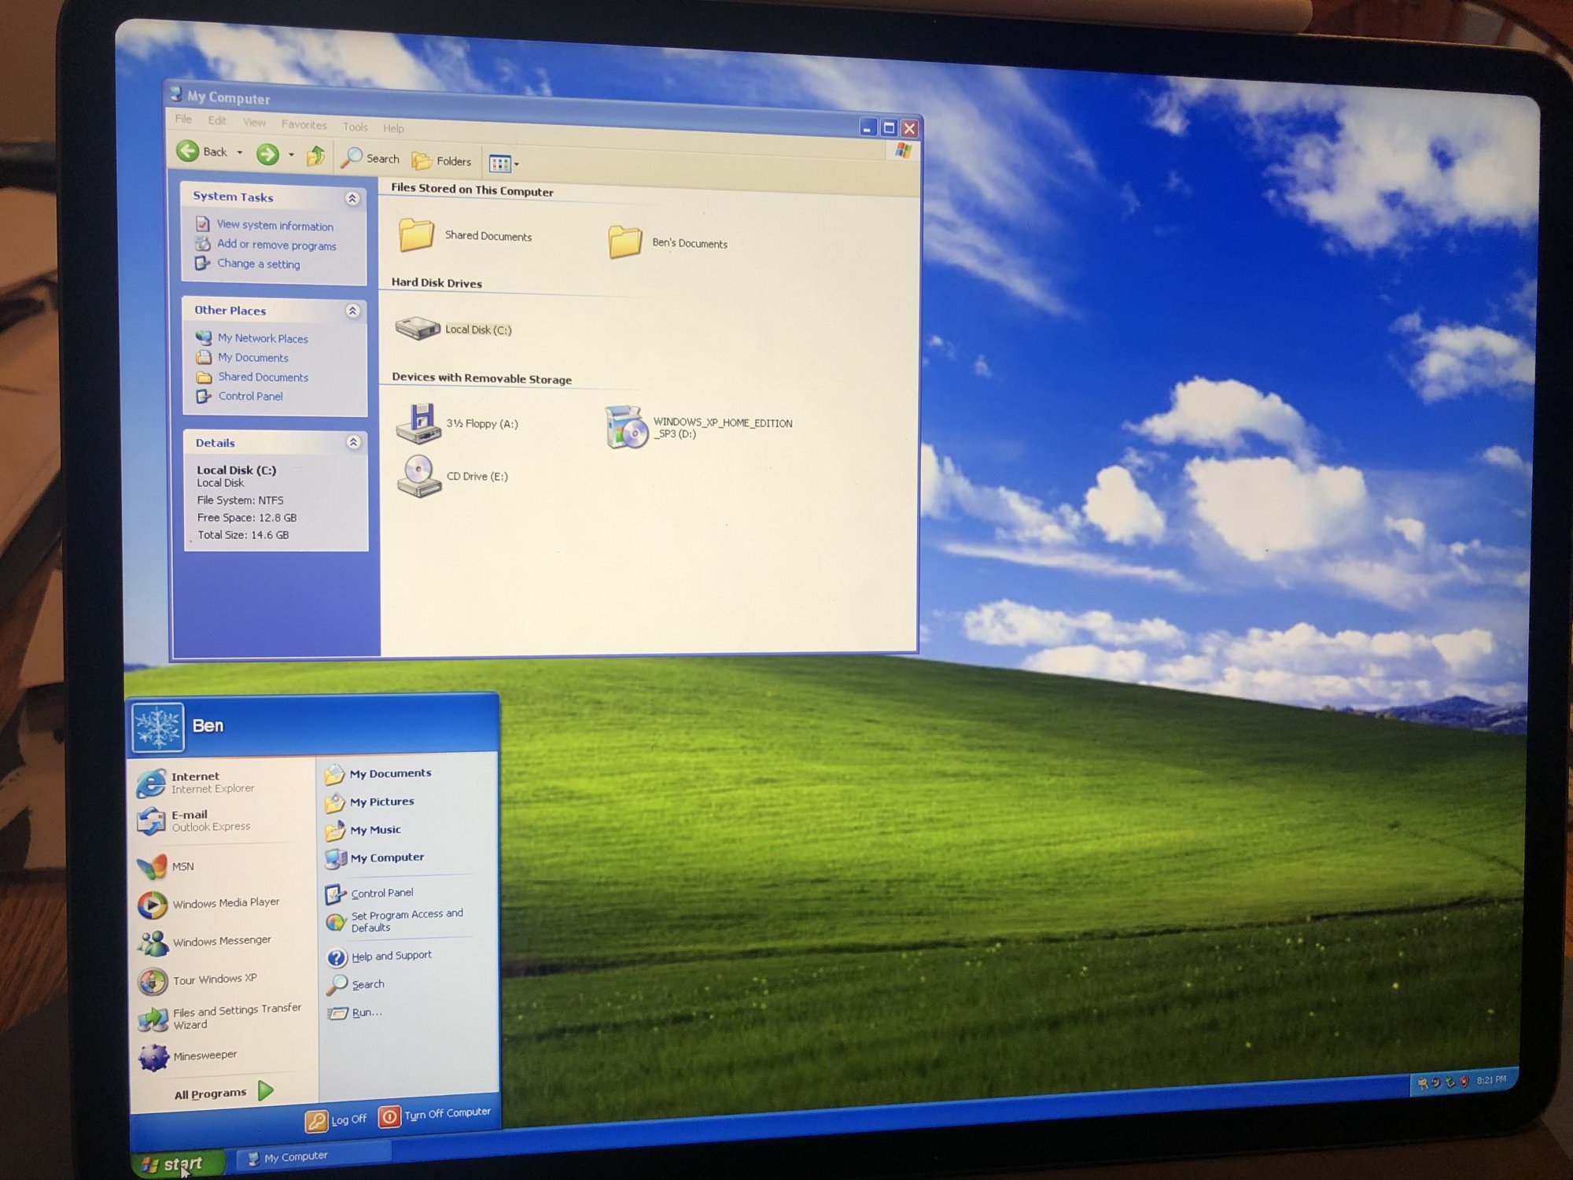Click 'Add or remove programs' link
1573x1180 pixels.
point(276,245)
